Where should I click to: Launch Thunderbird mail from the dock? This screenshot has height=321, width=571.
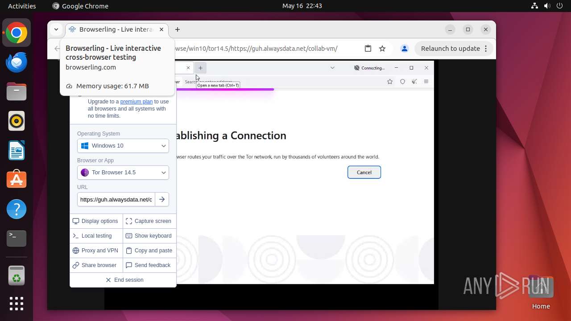17,62
